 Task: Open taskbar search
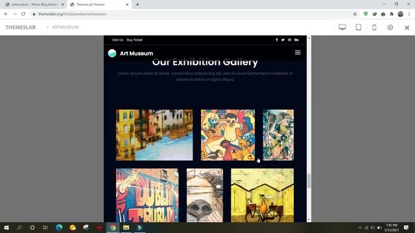click(x=19, y=227)
